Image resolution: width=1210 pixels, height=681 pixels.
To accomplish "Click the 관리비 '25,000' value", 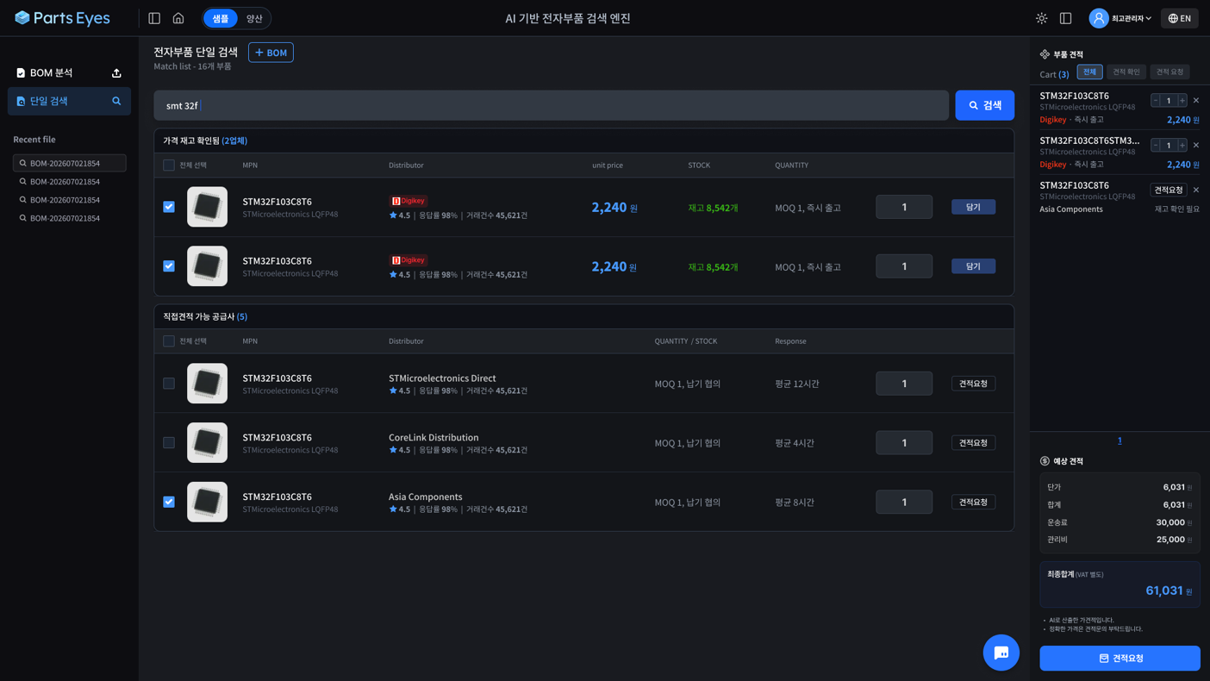I will (1170, 540).
